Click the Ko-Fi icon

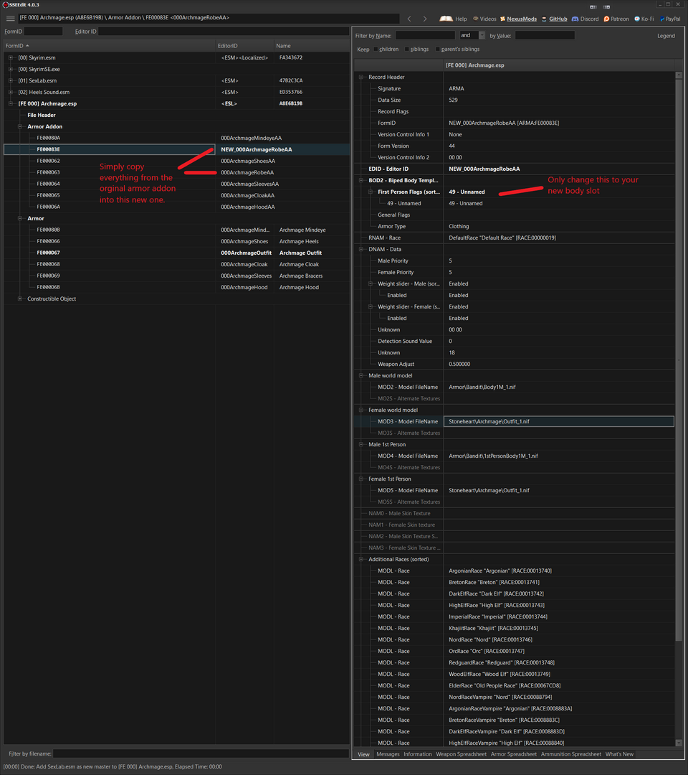[637, 19]
